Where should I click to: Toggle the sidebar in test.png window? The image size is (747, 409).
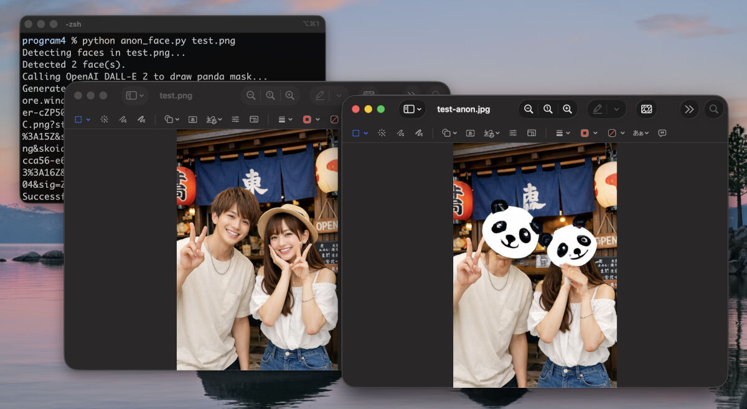(131, 96)
